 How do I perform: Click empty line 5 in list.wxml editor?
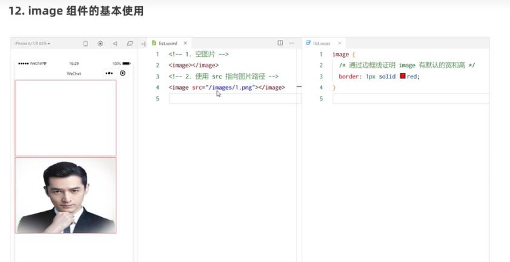tap(235, 98)
